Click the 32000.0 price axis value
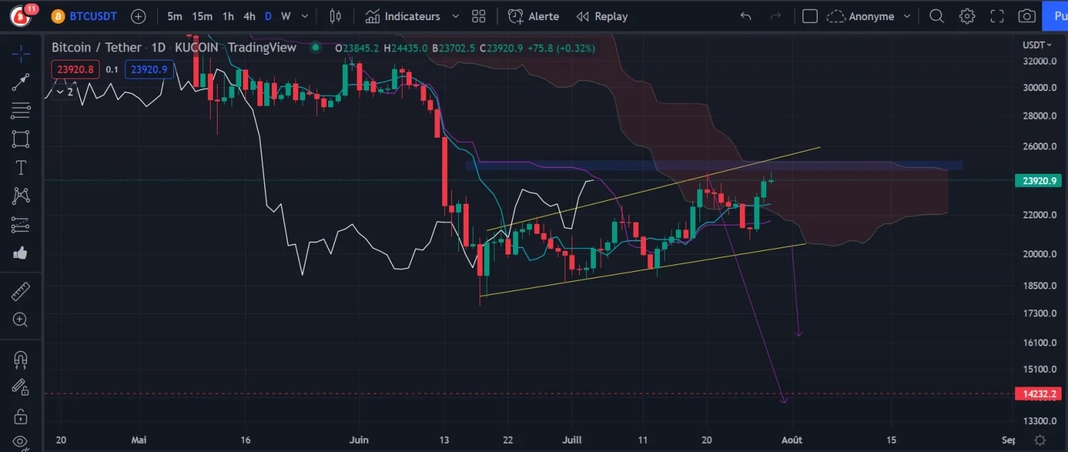 click(1040, 61)
